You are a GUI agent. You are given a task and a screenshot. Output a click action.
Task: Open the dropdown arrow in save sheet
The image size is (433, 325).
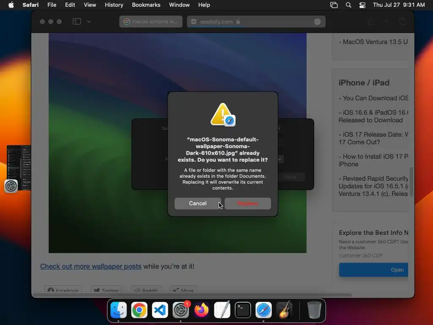pyautogui.click(x=280, y=159)
